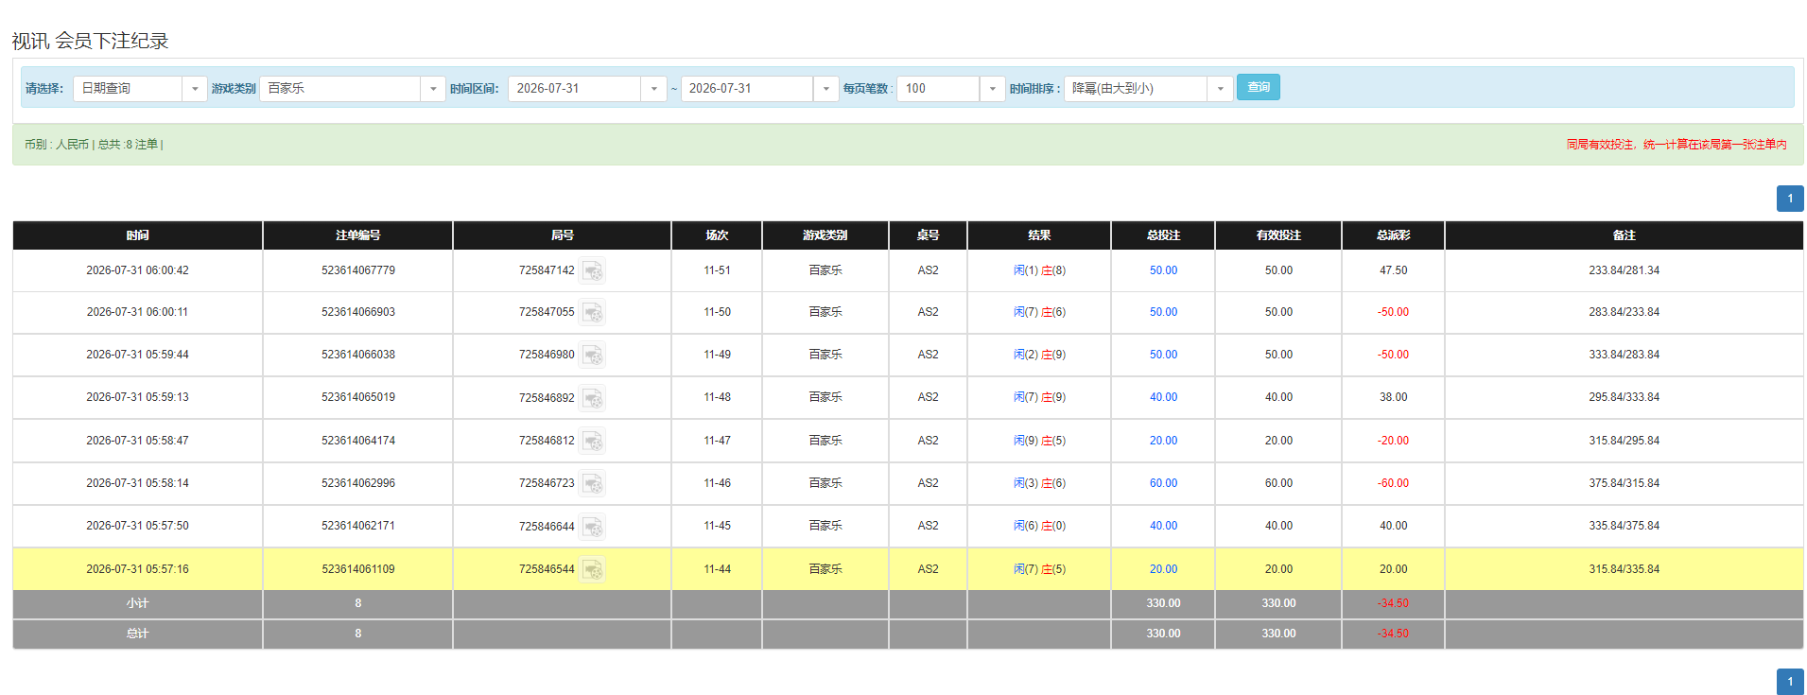The image size is (1807, 695).
Task: Open round detail icon for 725846723
Action: (x=593, y=484)
